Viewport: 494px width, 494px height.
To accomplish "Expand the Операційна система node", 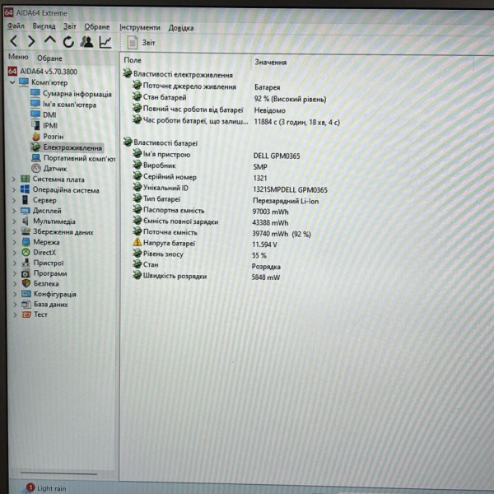I will click(x=14, y=190).
